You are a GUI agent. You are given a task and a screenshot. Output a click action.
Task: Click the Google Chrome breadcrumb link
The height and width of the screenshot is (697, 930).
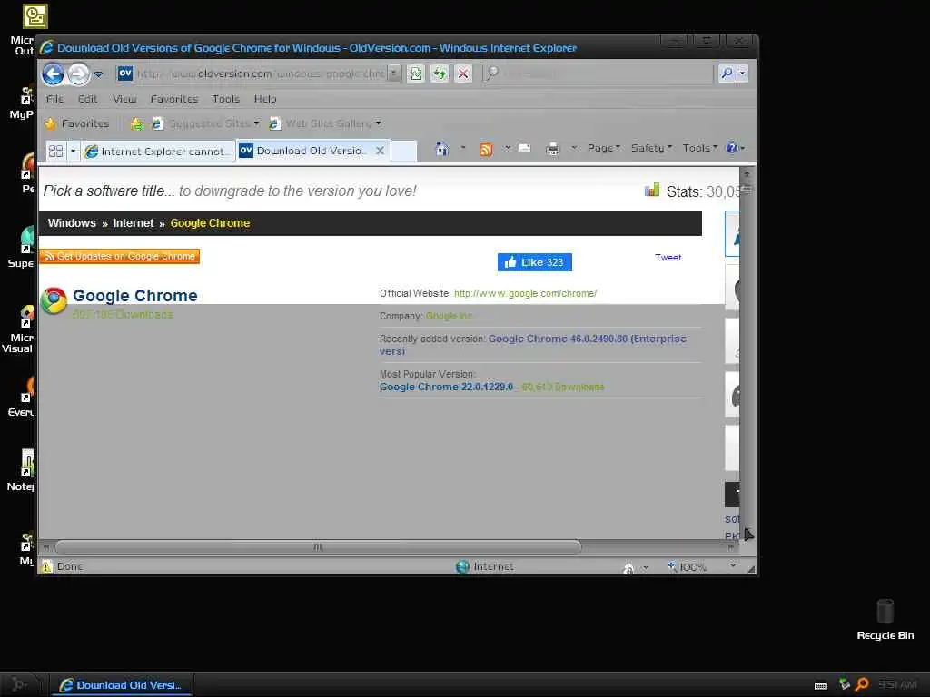click(x=210, y=223)
